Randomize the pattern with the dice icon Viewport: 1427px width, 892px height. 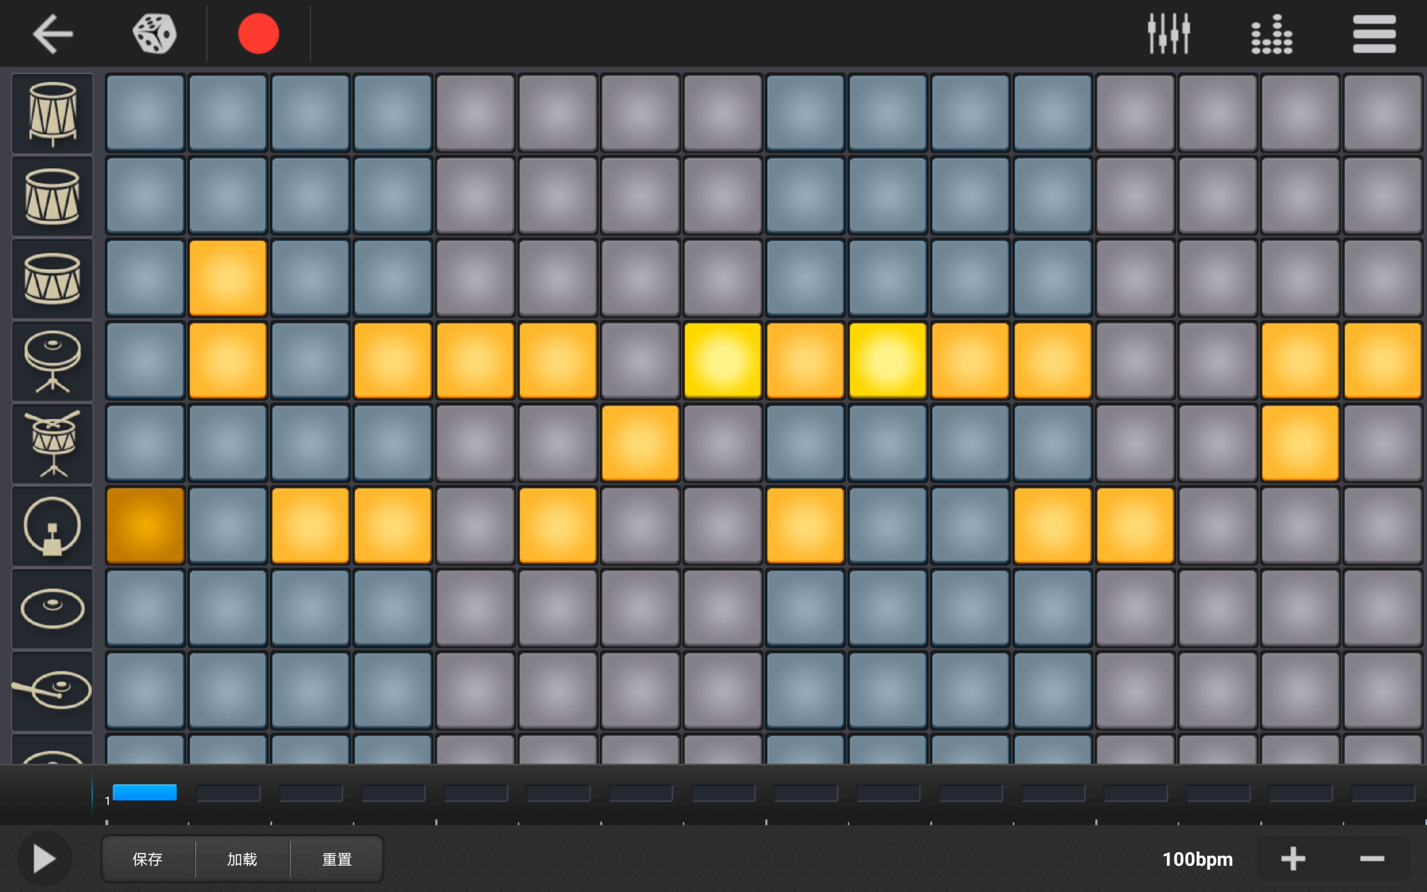point(154,33)
